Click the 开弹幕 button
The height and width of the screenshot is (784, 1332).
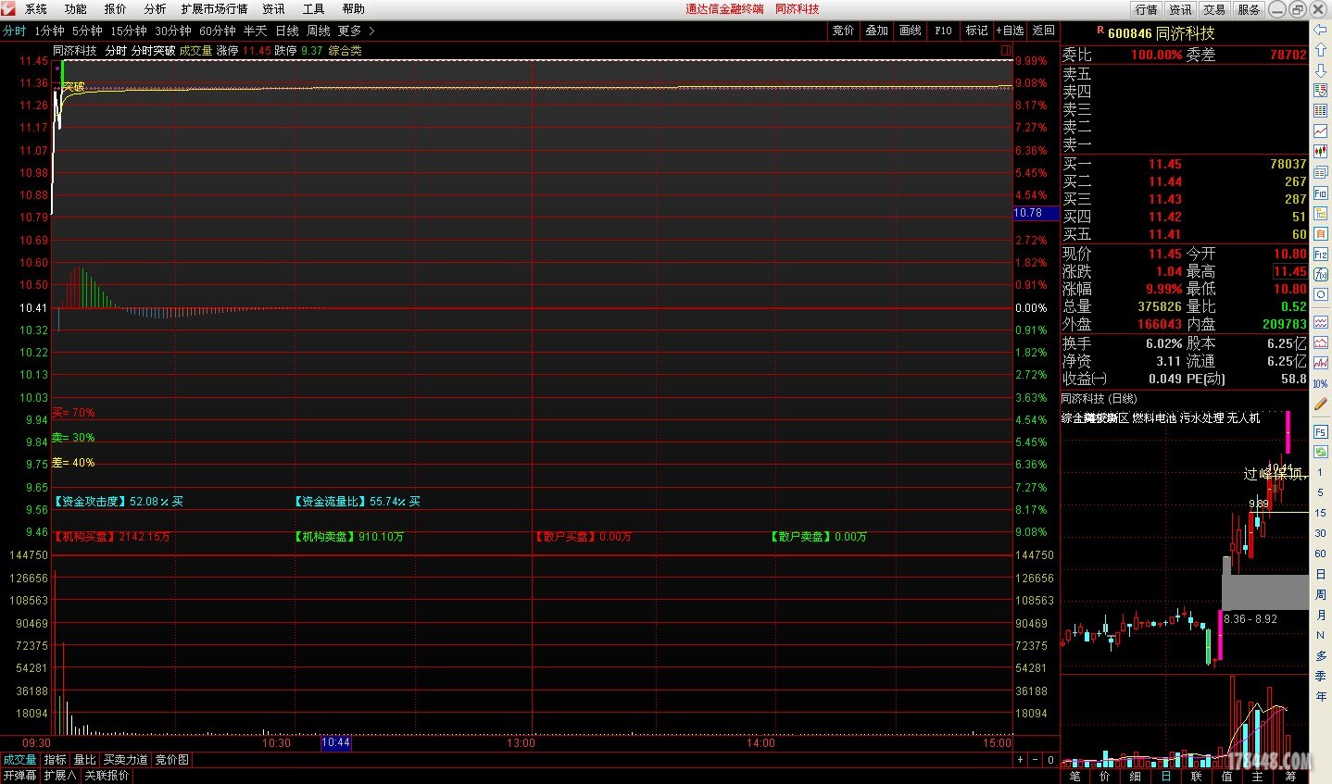tap(20, 776)
